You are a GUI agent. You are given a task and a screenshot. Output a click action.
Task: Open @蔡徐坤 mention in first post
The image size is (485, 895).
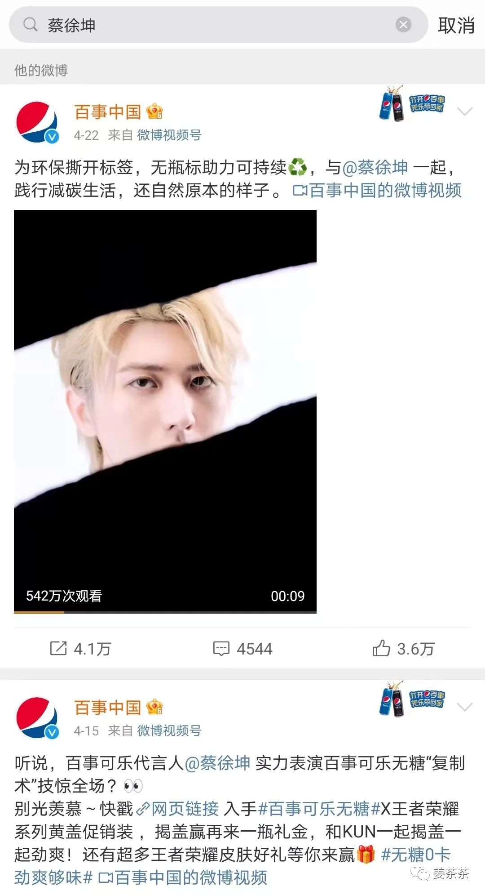point(375,167)
